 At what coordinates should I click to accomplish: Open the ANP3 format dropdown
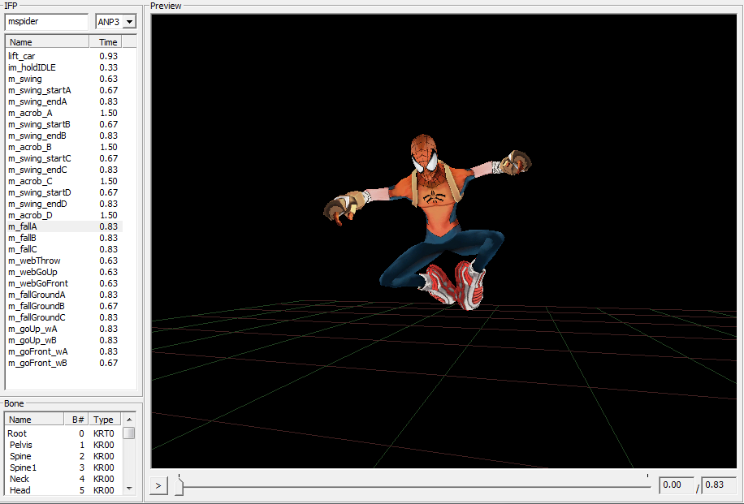click(x=129, y=22)
